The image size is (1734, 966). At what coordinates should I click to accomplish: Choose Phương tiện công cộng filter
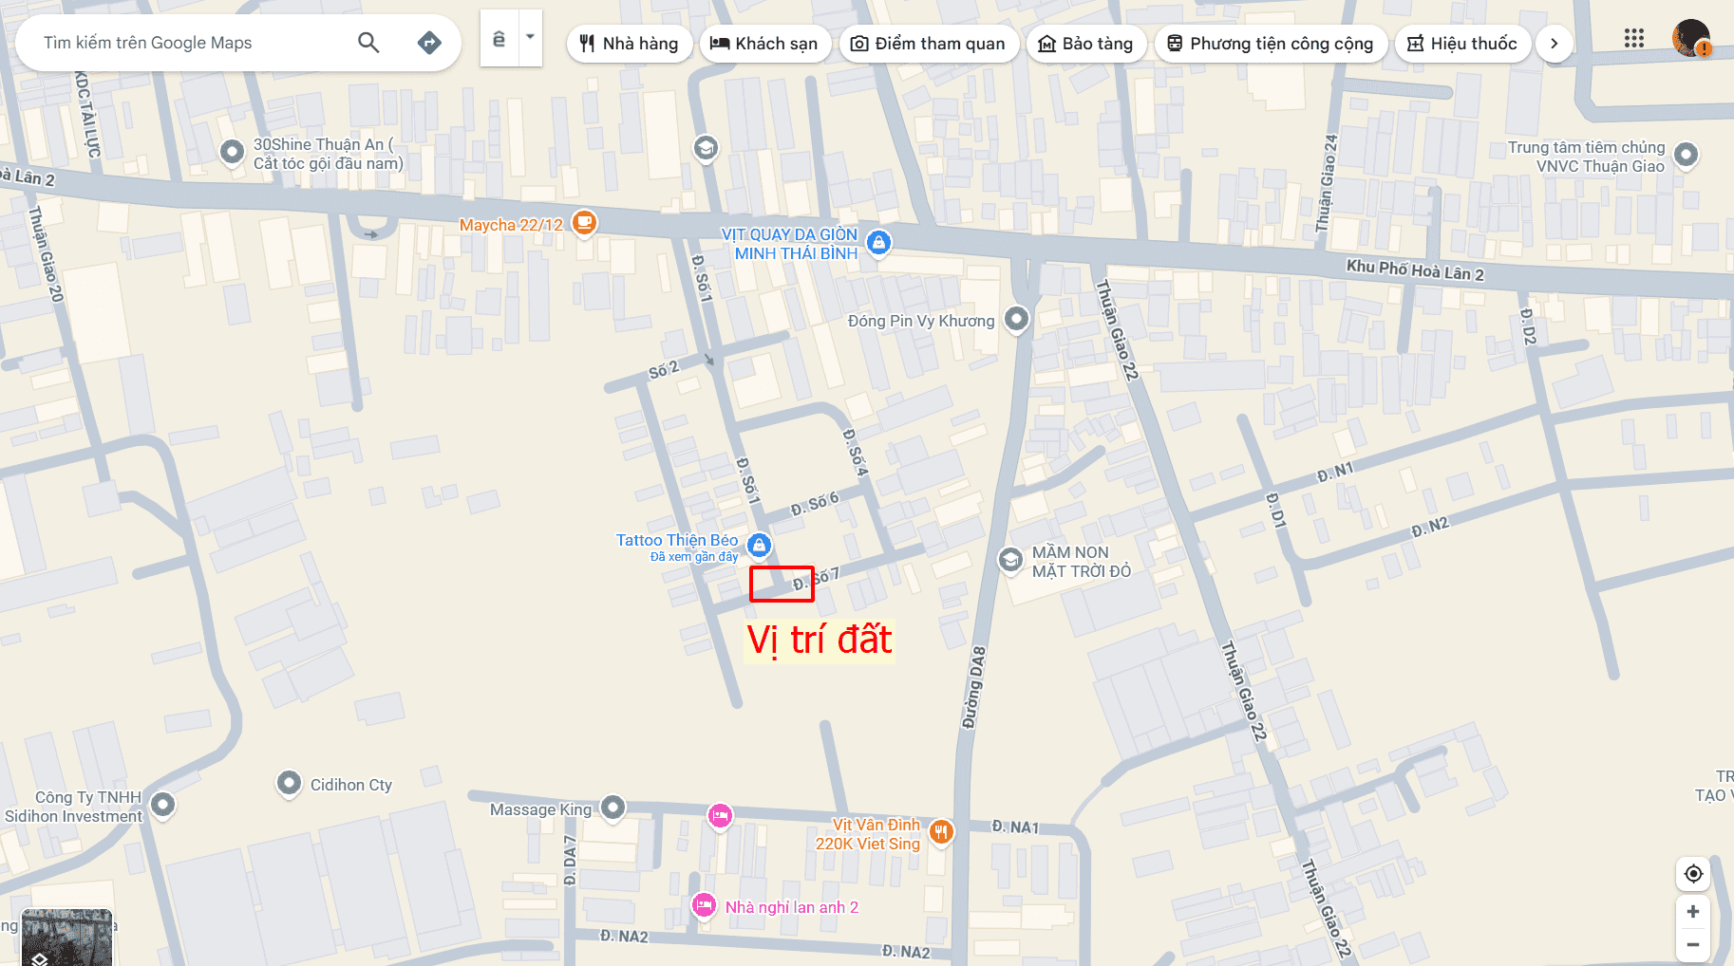tap(1271, 44)
